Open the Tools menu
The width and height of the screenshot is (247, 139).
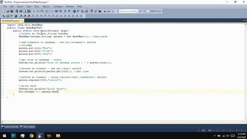pos(37,7)
